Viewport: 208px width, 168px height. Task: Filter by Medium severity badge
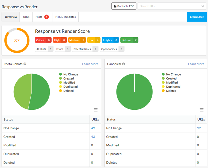point(77,40)
